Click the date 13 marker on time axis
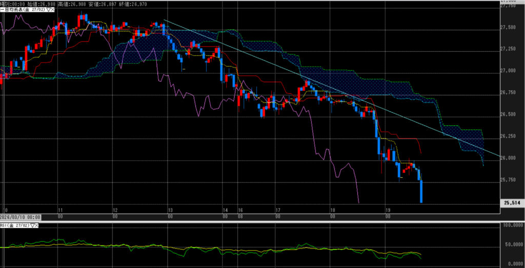This screenshot has width=525, height=268. 170,210
